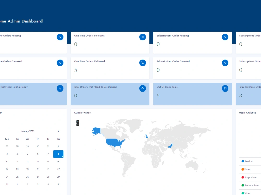Image resolution: width=261 pixels, height=195 pixels.
Task: Click 'One Time Orders Delivered' label
Action: [89, 61]
